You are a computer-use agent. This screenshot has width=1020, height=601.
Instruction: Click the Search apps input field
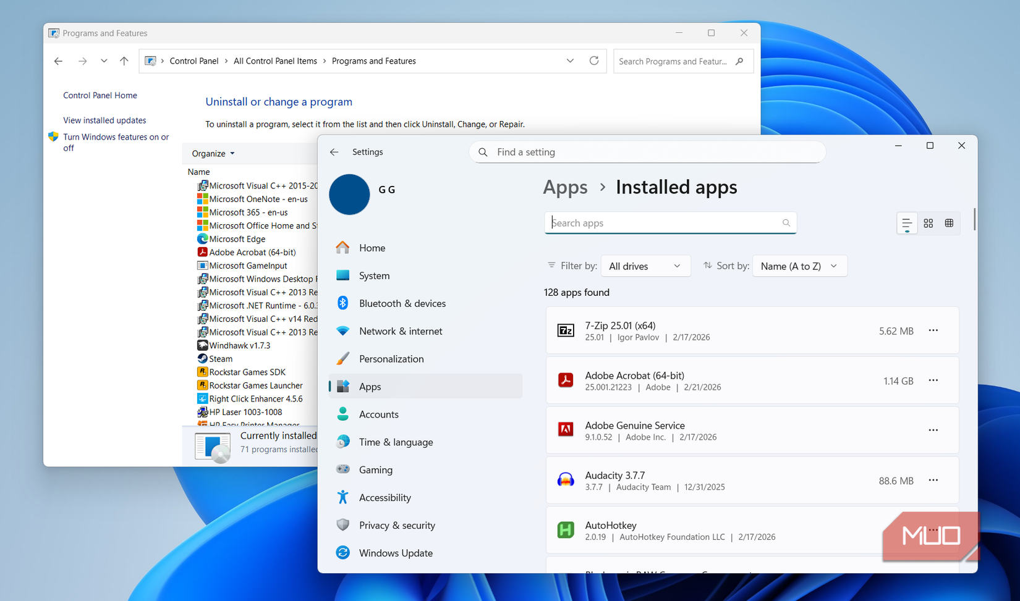pyautogui.click(x=670, y=223)
